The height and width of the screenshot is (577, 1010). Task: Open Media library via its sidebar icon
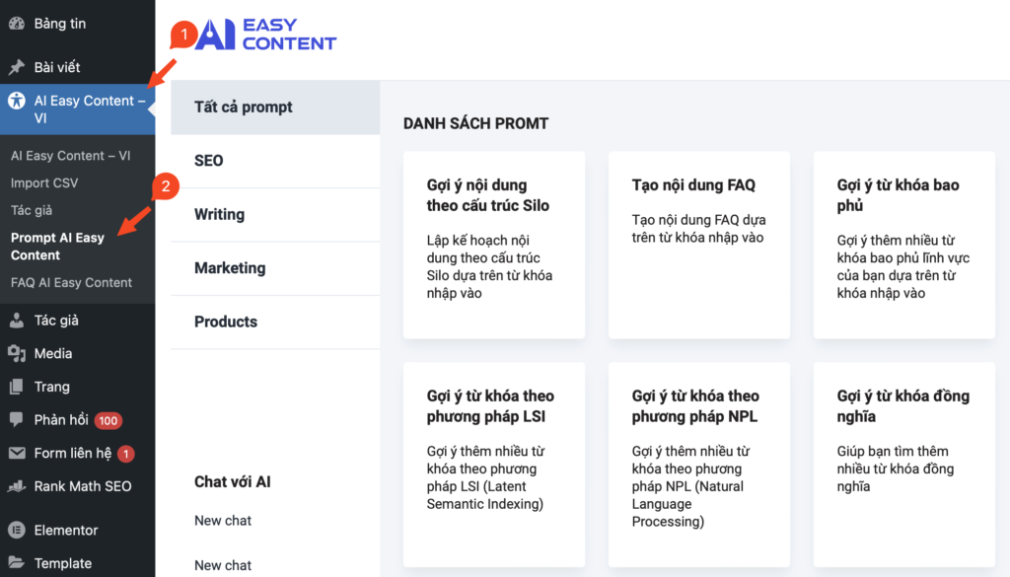click(18, 352)
